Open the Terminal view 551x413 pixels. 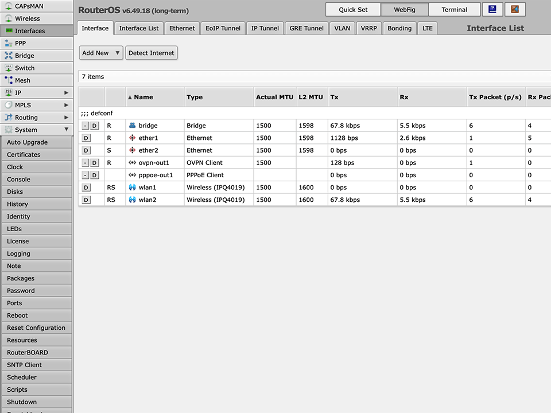coord(454,9)
